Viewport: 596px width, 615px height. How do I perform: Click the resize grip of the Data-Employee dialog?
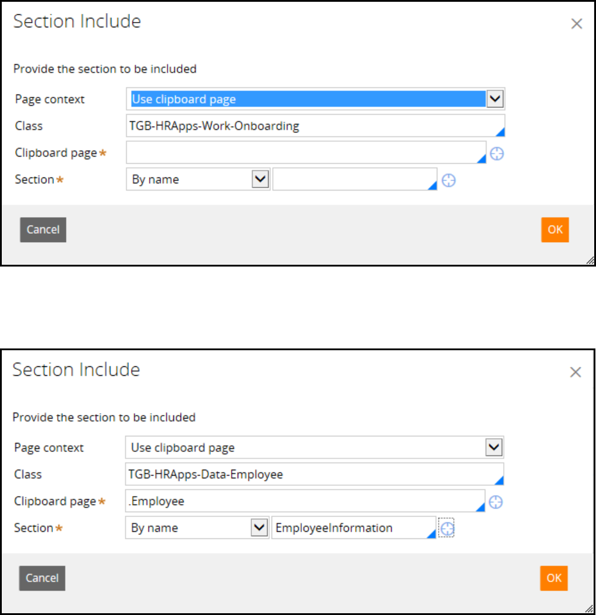pos(588,608)
